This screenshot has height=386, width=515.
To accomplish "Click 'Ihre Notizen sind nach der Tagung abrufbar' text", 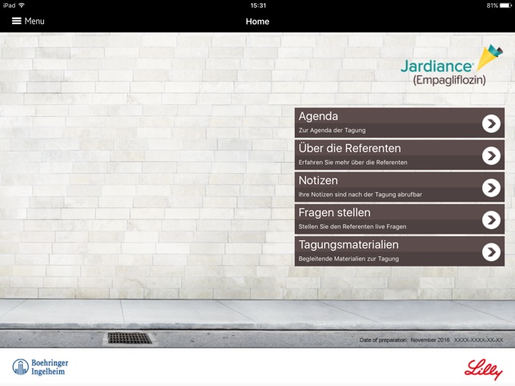I will coord(360,195).
